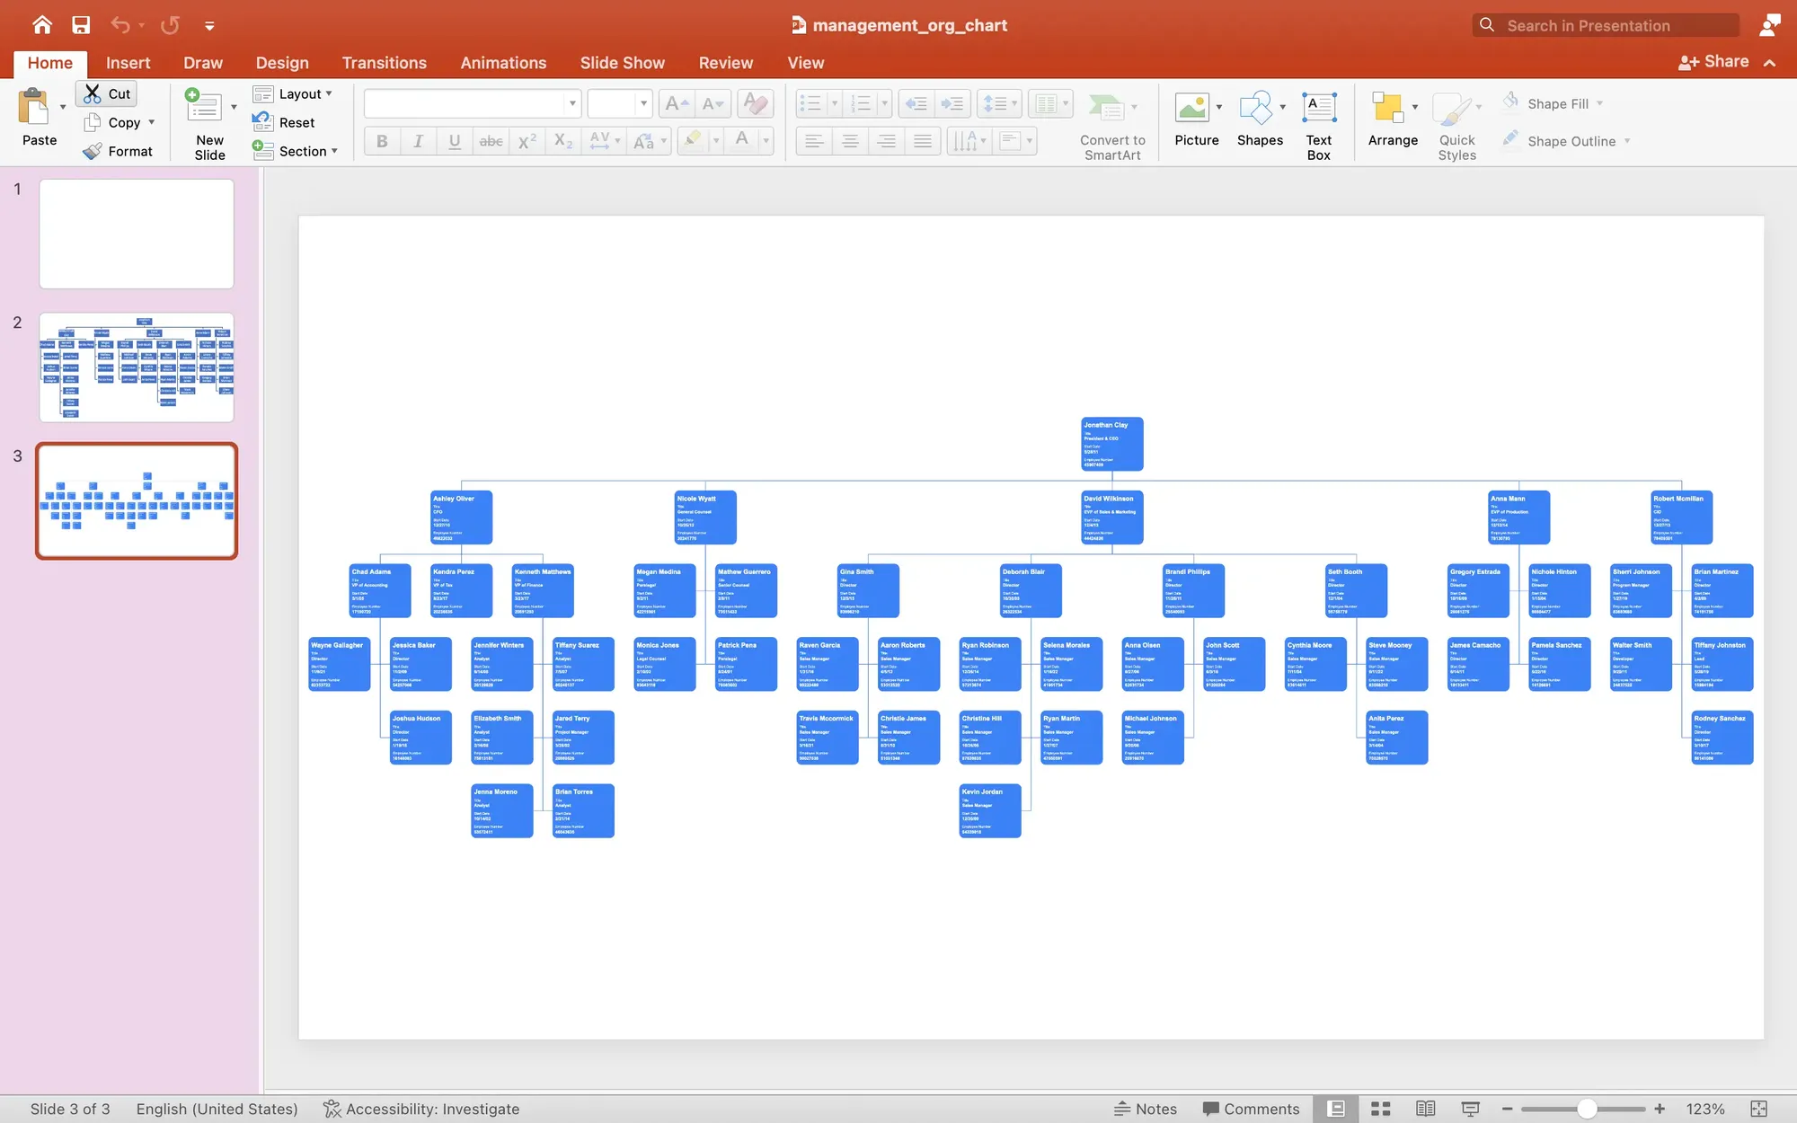The width and height of the screenshot is (1797, 1123).
Task: Switch to the Review ribbon tab
Action: tap(726, 62)
